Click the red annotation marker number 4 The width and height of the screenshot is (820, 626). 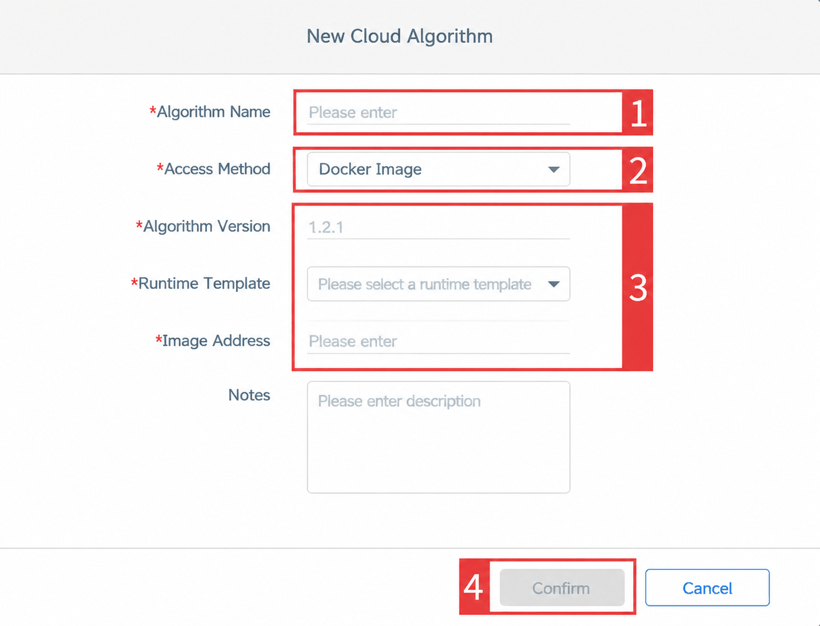(474, 587)
